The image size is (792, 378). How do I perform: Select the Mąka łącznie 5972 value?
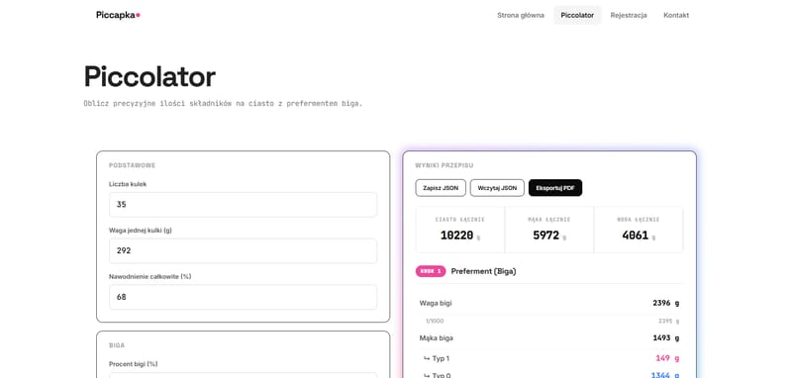coord(546,236)
